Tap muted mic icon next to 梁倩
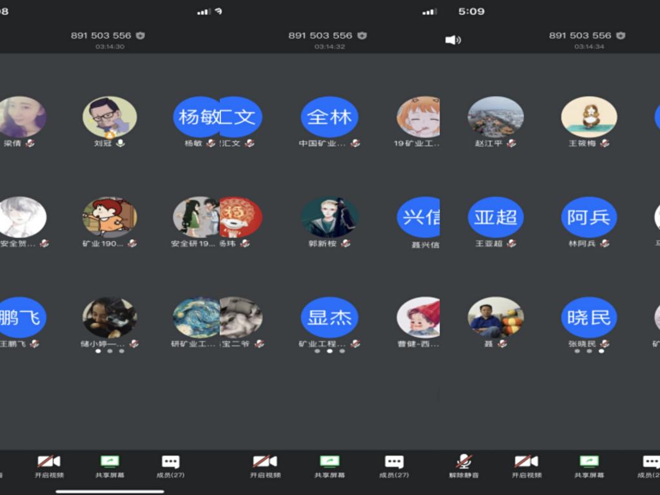The image size is (660, 495). pyautogui.click(x=30, y=143)
